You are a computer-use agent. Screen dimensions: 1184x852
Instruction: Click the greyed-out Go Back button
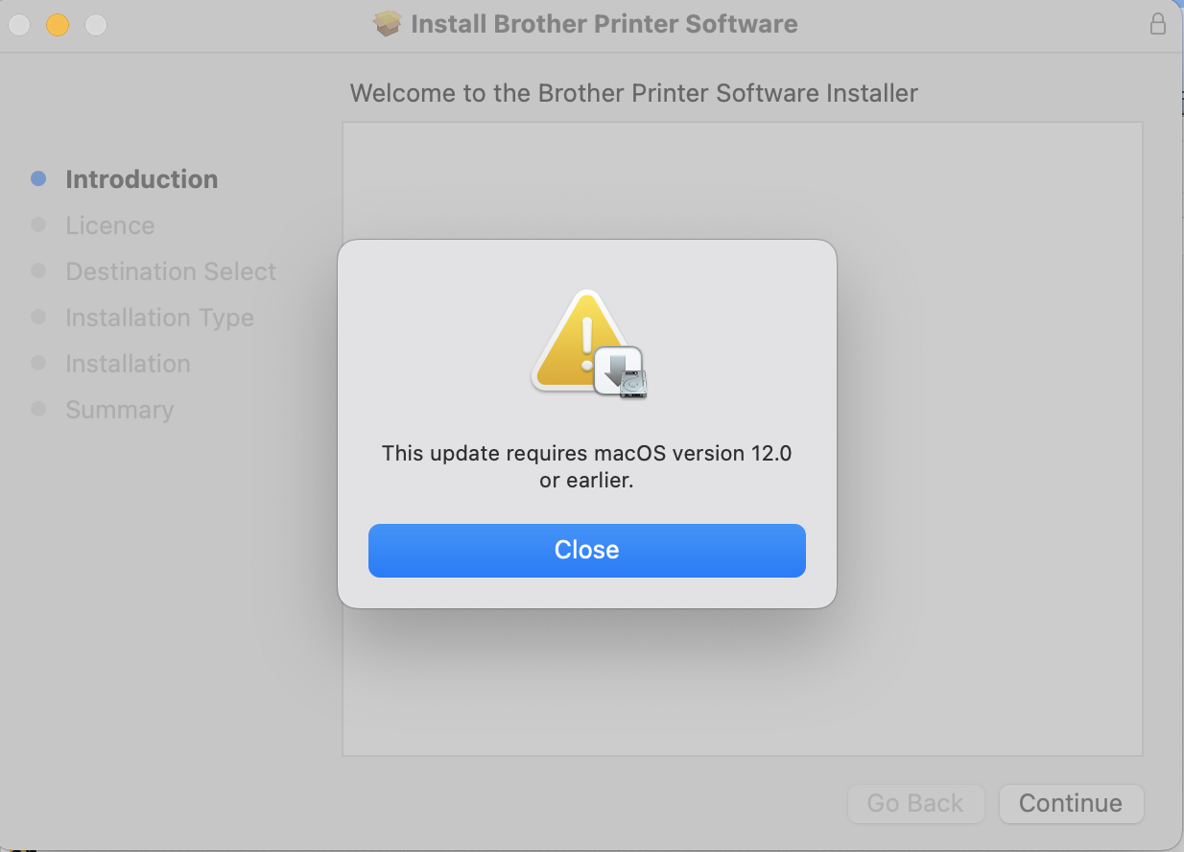[915, 803]
